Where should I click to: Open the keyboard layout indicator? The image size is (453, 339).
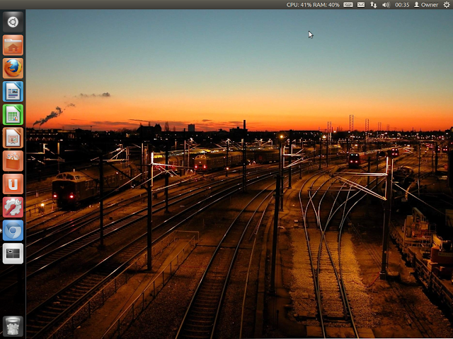[x=348, y=5]
